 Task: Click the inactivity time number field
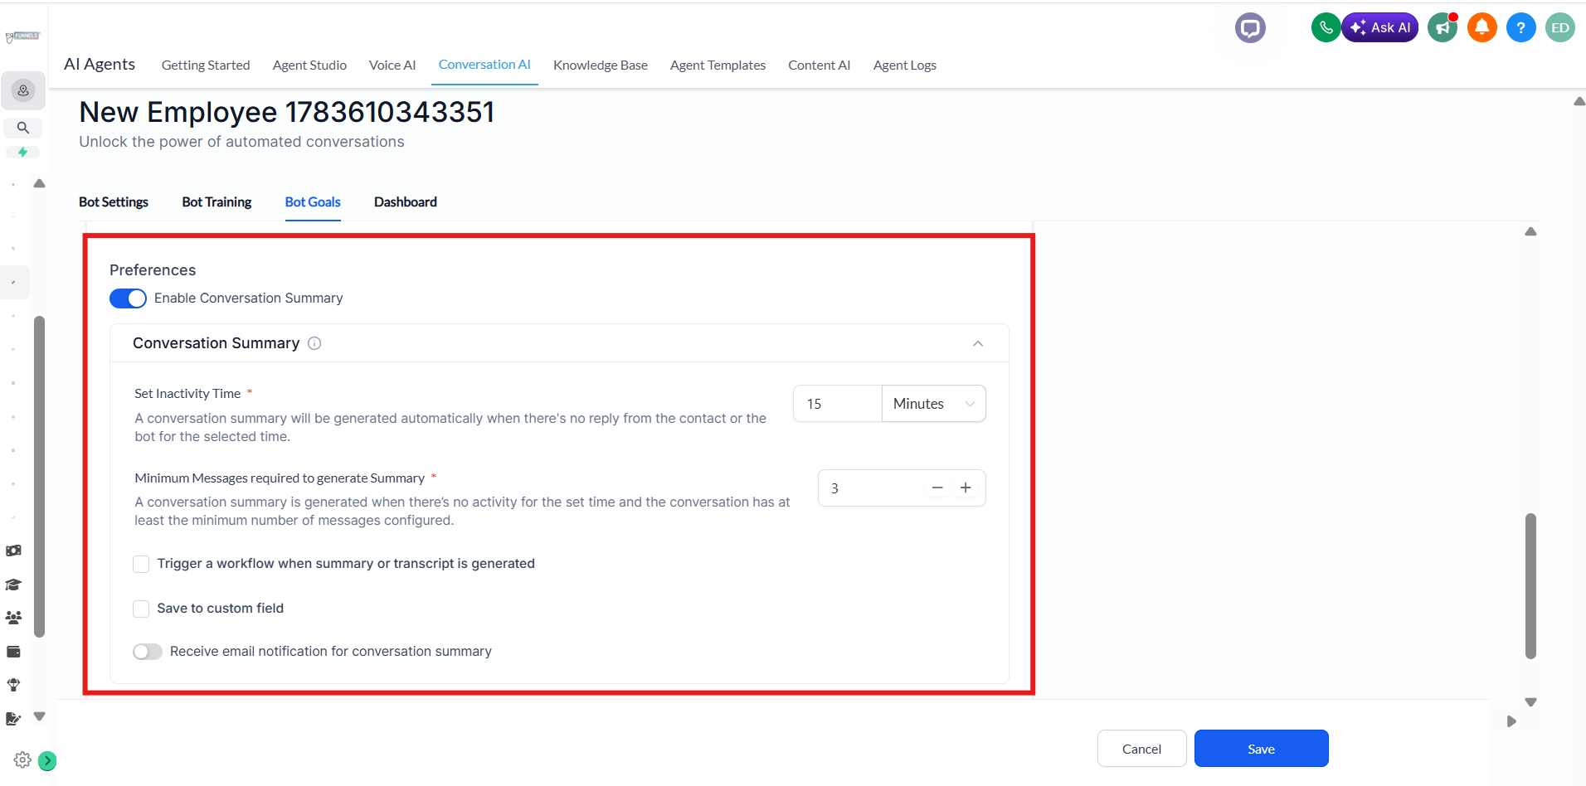pyautogui.click(x=837, y=404)
